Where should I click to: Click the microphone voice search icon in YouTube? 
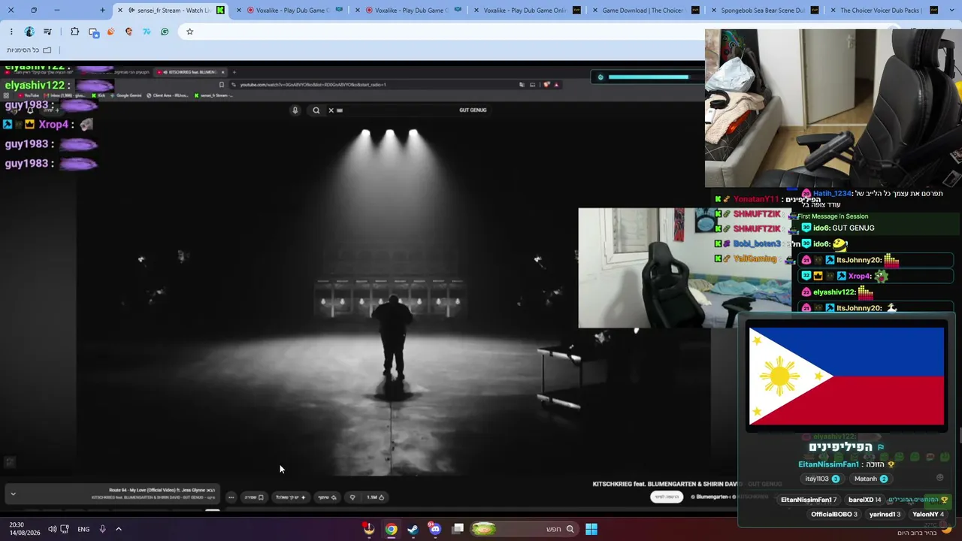(x=295, y=110)
